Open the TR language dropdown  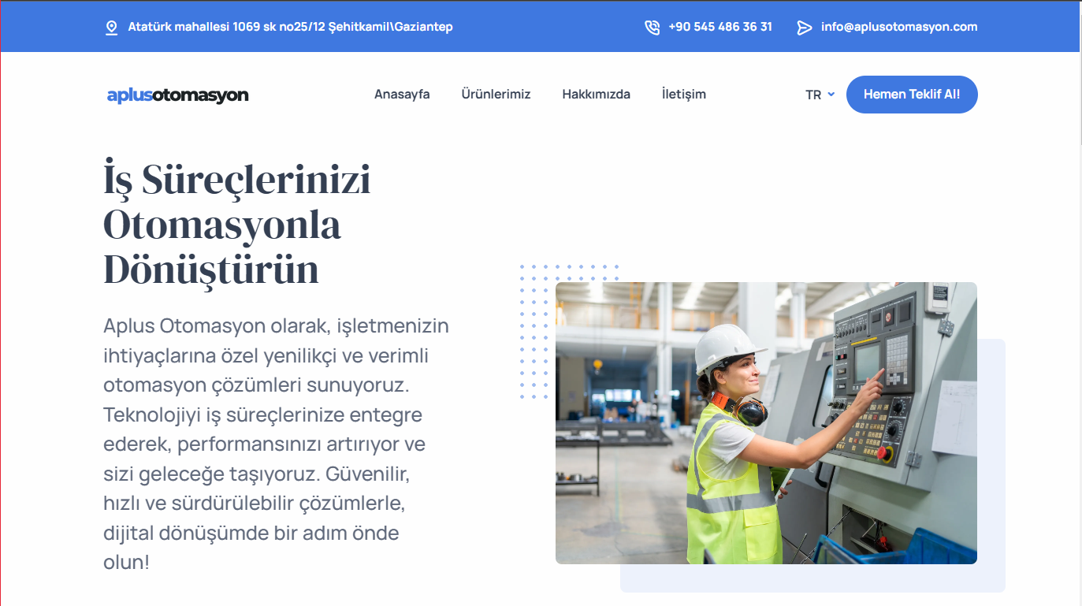814,95
